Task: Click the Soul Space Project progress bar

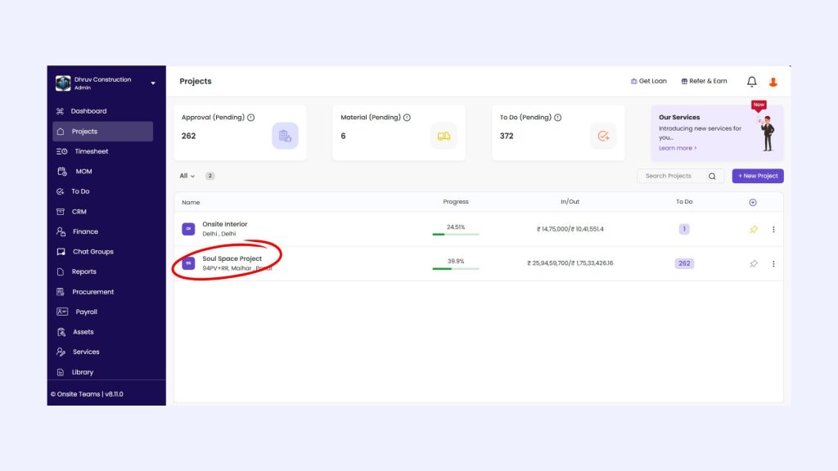Action: pyautogui.click(x=456, y=268)
